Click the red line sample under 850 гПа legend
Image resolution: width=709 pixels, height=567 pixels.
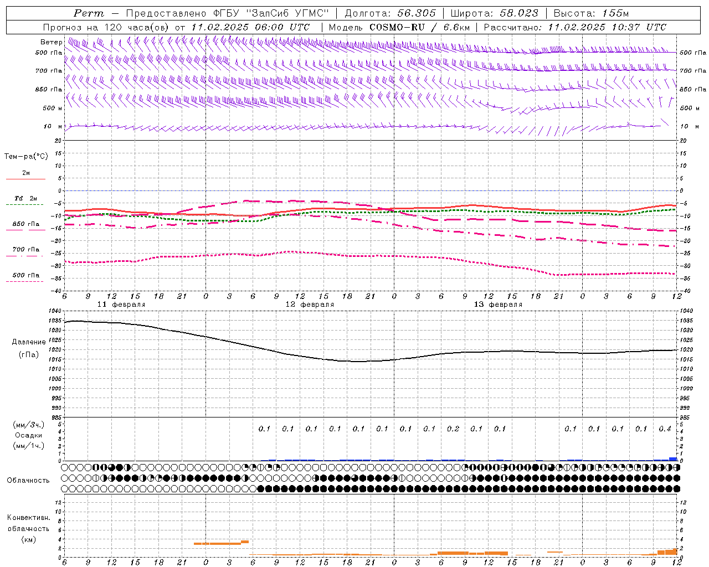click(25, 230)
